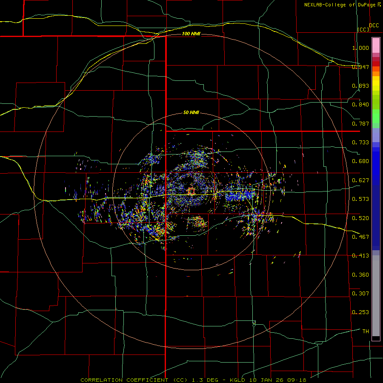Click the KGLD radar site marker at center

[191, 191]
